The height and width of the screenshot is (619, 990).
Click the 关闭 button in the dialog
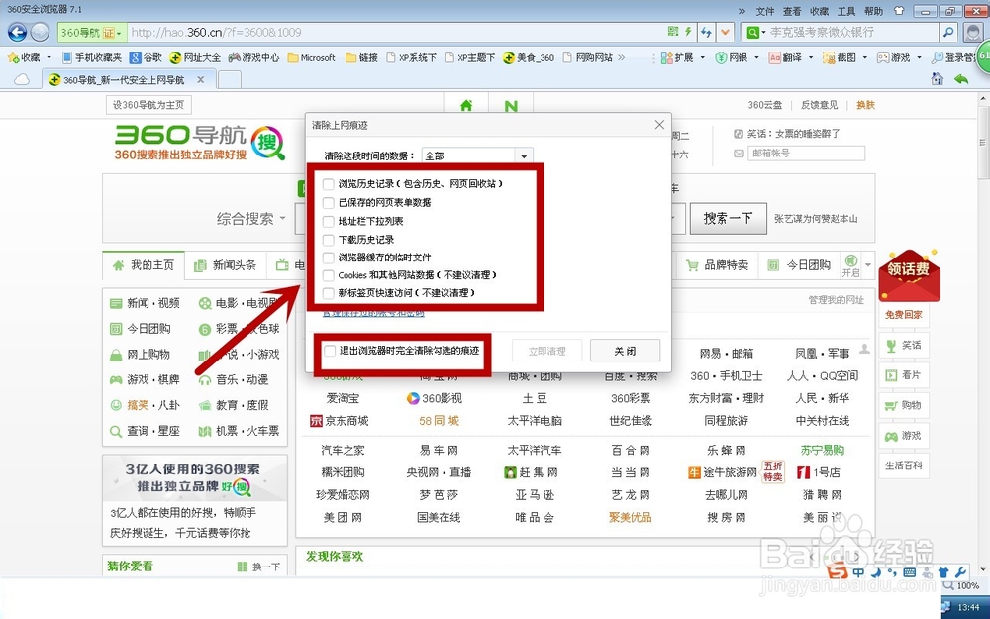tap(625, 351)
